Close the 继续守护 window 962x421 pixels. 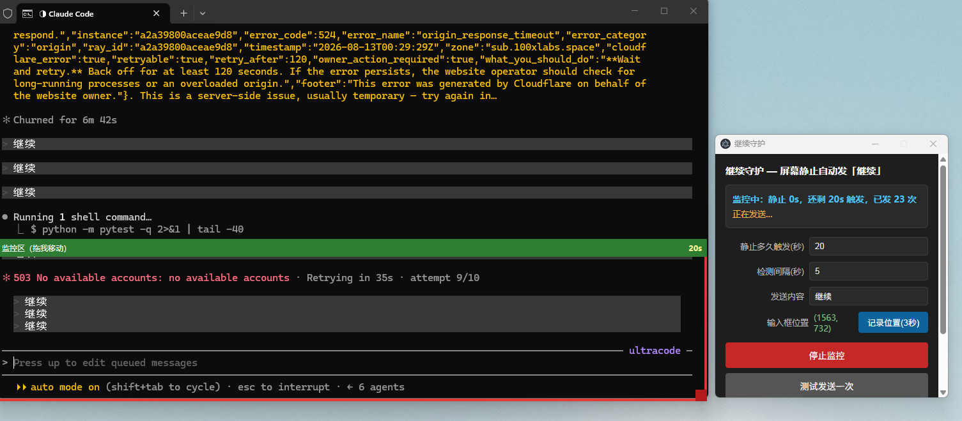[x=933, y=144]
